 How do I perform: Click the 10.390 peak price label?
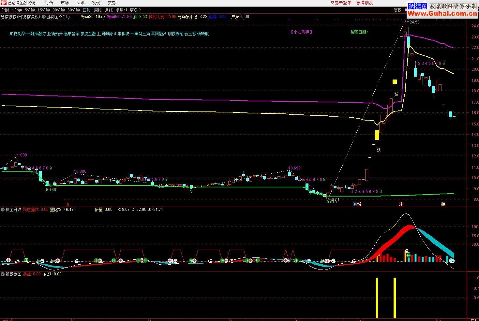point(80,171)
